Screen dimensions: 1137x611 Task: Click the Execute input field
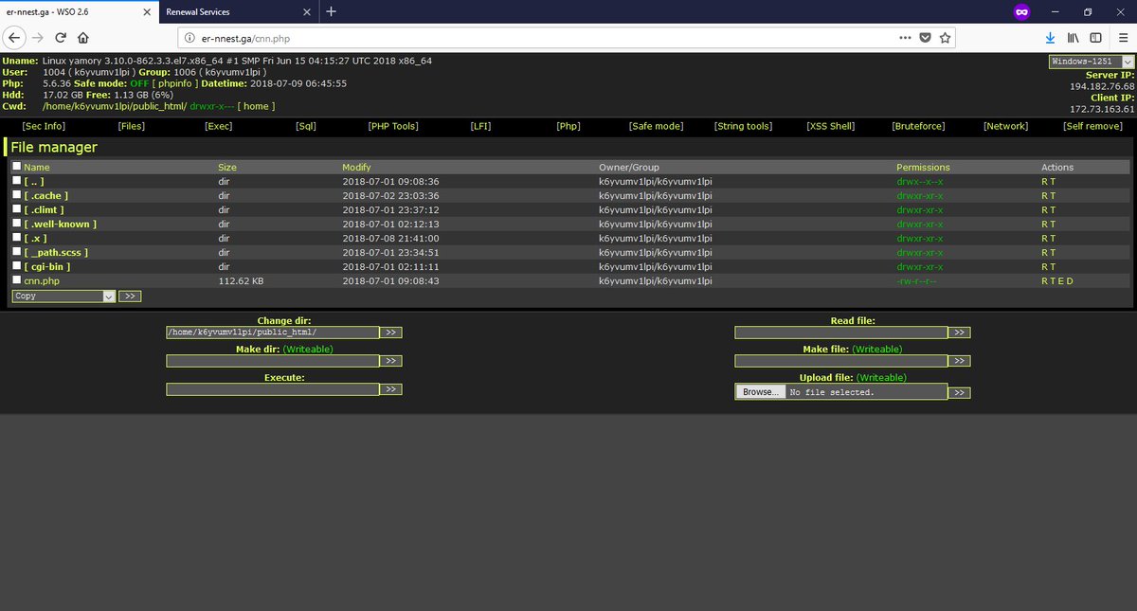coord(272,389)
